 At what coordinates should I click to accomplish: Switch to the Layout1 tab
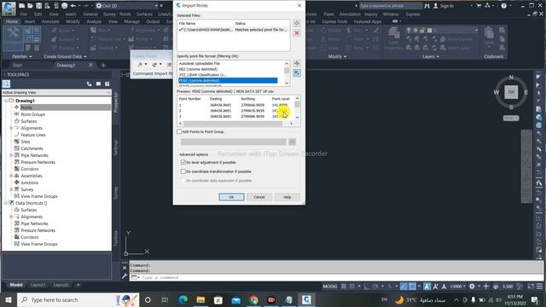[x=38, y=285]
